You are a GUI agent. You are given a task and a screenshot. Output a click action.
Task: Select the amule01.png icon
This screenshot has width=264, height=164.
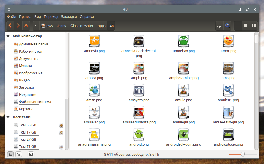point(228,90)
